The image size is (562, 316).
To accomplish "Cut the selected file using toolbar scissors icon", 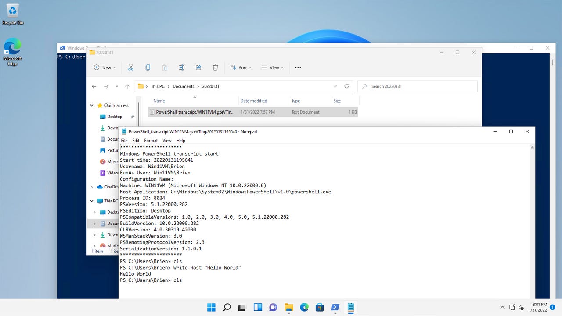I will pyautogui.click(x=130, y=67).
